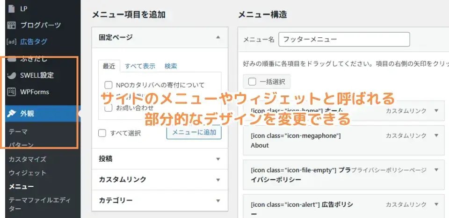
Task: Click the メニュー項目を追加 heading text
Action: tap(129, 14)
